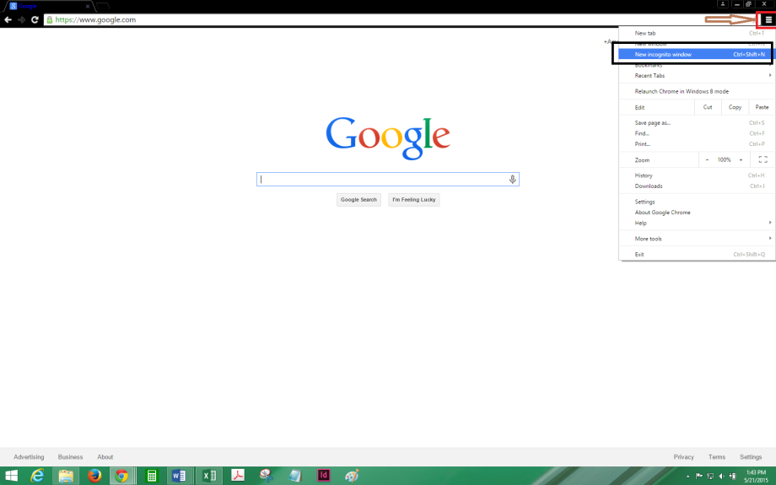This screenshot has height=485, width=776.
Task: Open the Terms footer link
Action: (717, 457)
